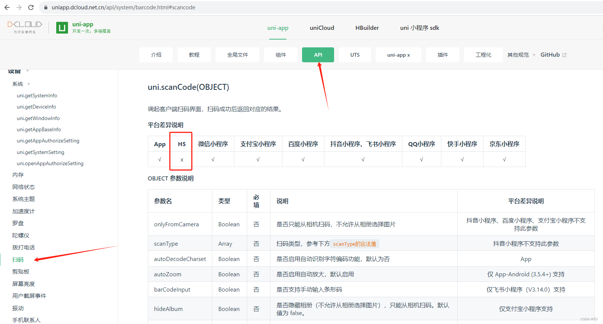This screenshot has width=603, height=324.
Task: Select 剪贴板 in the sidebar
Action: [x=21, y=272]
